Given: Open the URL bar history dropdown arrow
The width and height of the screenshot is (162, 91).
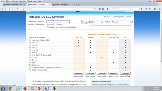Looking at the screenshot, I should tap(94, 9).
